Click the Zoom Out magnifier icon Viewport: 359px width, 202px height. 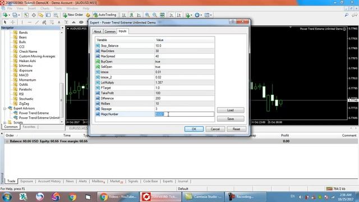155,15
